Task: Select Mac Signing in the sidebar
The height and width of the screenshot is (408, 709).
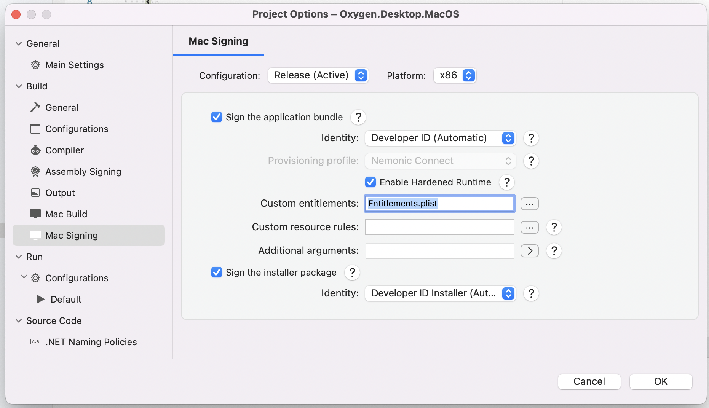Action: click(x=72, y=236)
